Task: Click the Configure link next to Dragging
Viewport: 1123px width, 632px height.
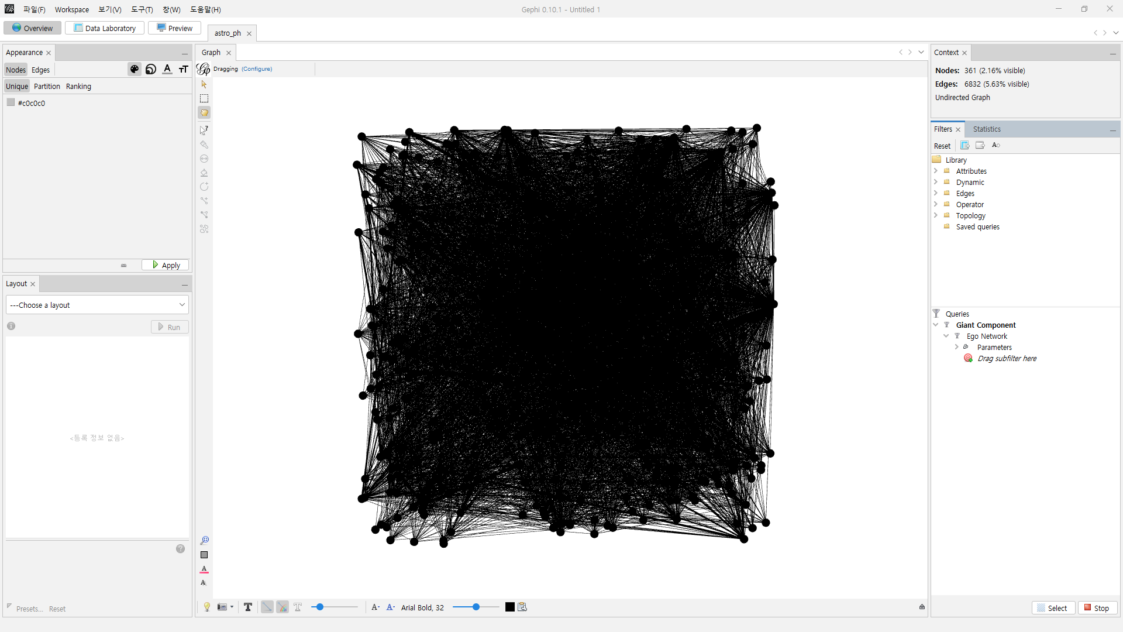Action: tap(257, 69)
